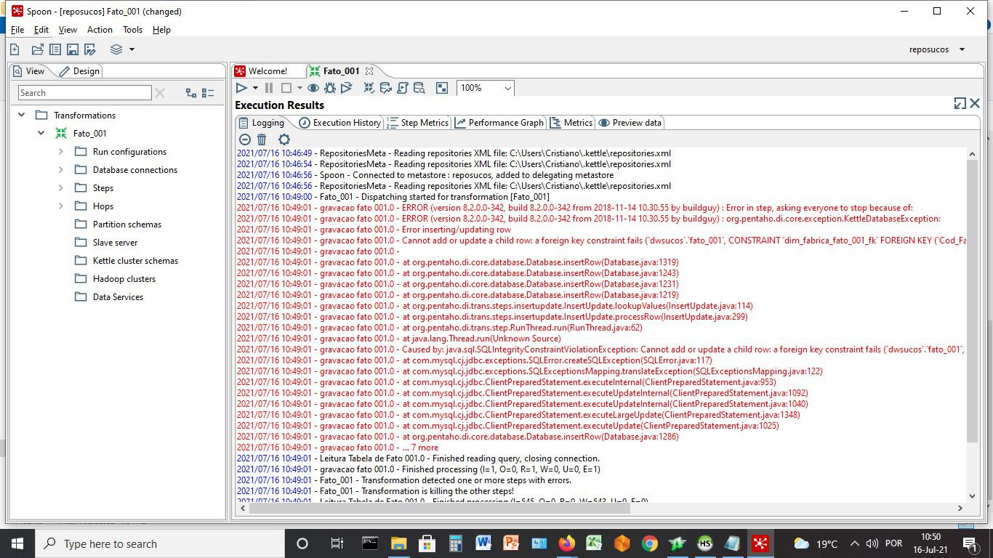Screen dimensions: 993x558
Task: Click the Show error lines icon
Action: 245,139
